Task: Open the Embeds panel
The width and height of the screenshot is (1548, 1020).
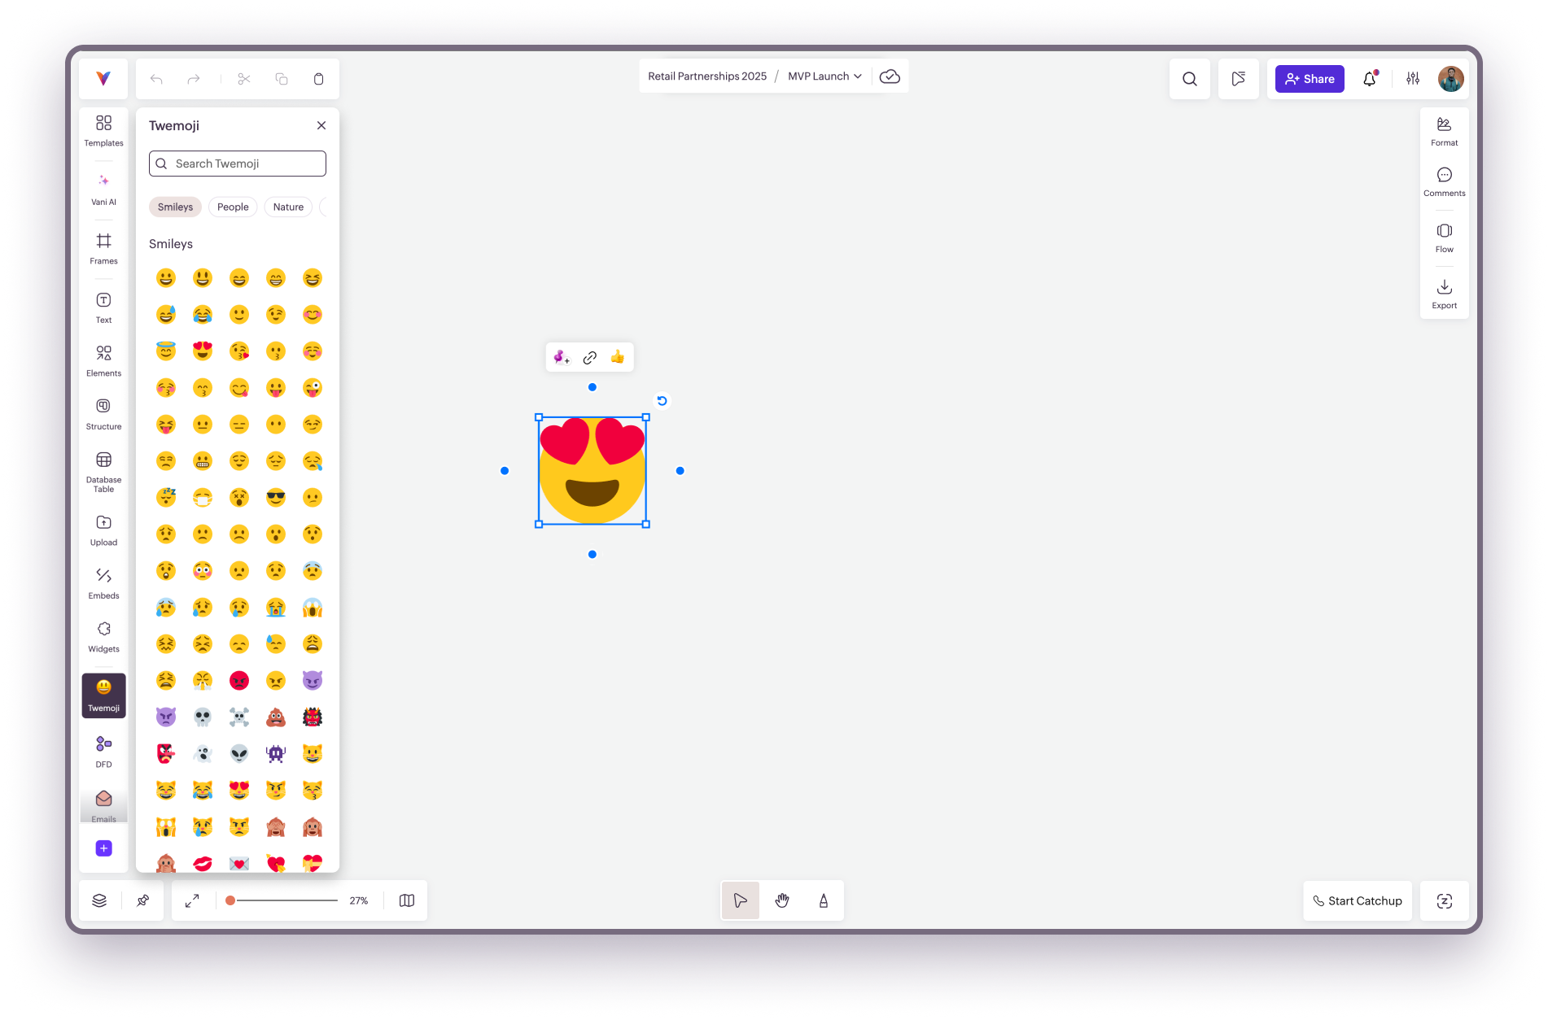Action: [103, 584]
